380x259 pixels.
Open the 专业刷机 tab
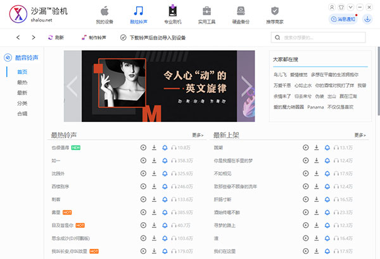(x=172, y=15)
